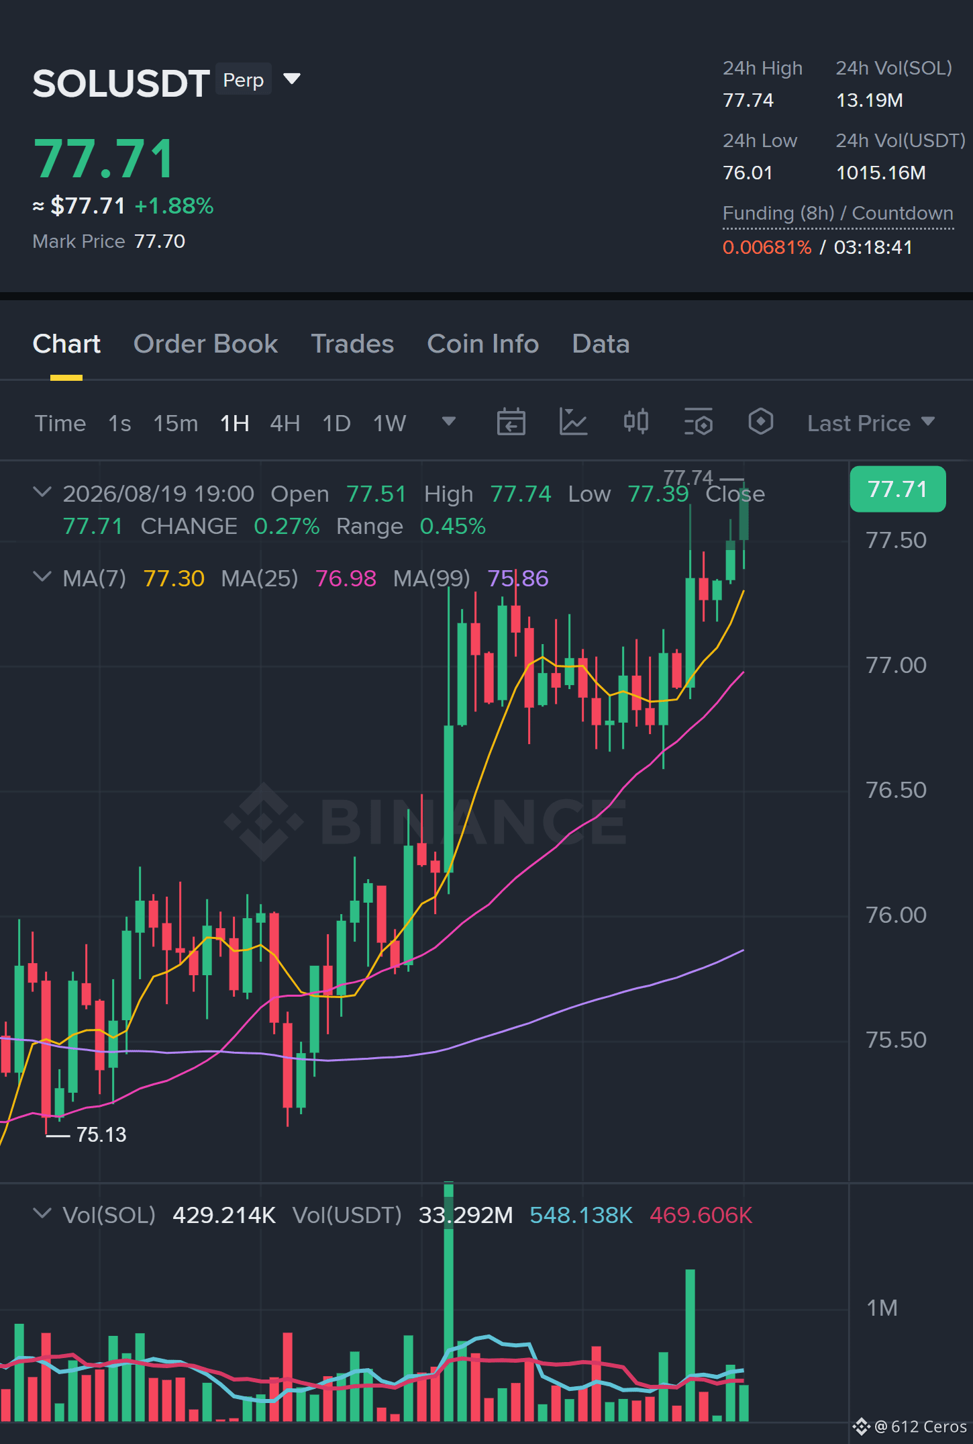The height and width of the screenshot is (1444, 973).
Task: Click the Mark Price 77.70 value
Action: click(x=160, y=241)
